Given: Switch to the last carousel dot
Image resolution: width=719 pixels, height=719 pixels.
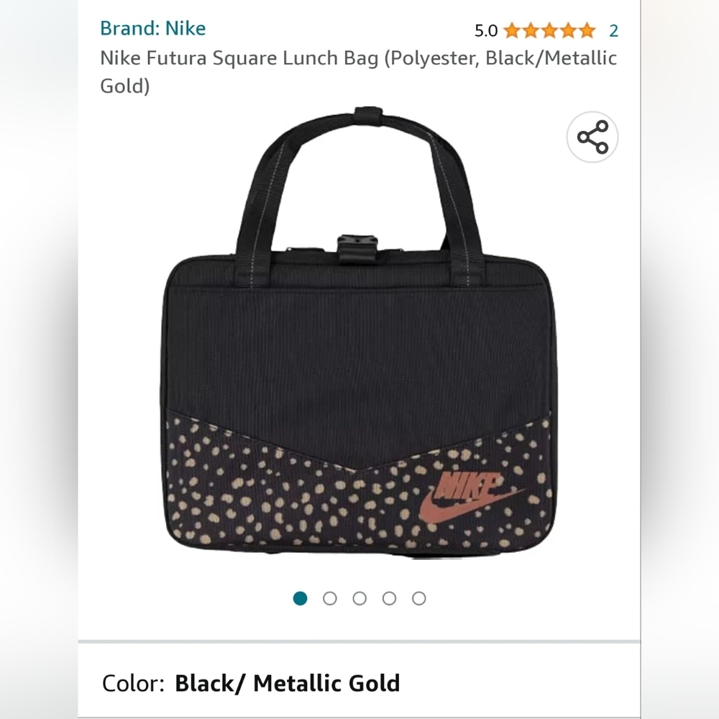Looking at the screenshot, I should point(418,597).
